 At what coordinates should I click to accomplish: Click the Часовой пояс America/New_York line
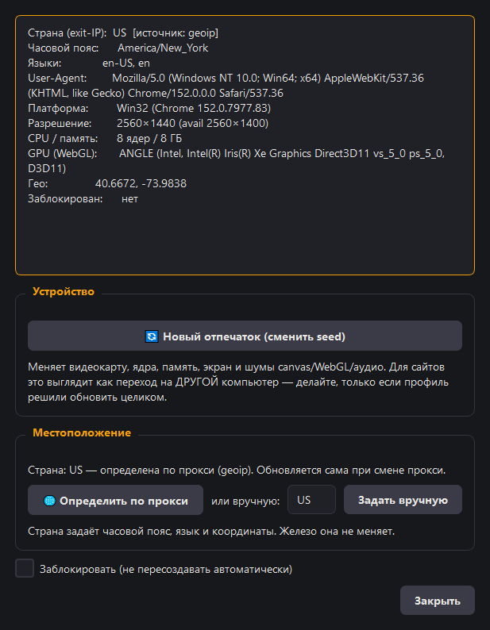click(x=118, y=48)
